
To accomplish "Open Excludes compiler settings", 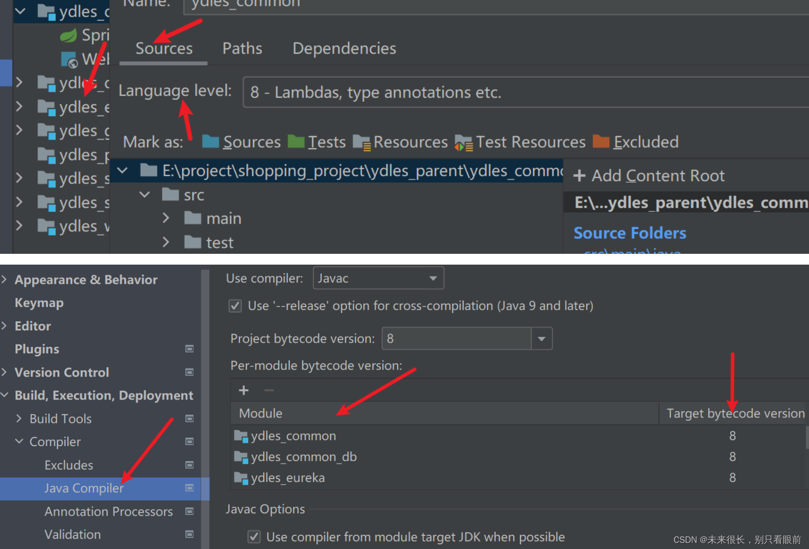I will coord(69,465).
